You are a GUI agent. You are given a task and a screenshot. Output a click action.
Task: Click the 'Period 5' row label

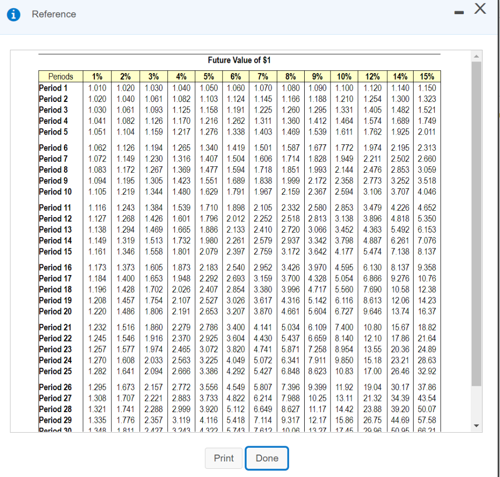coord(53,132)
